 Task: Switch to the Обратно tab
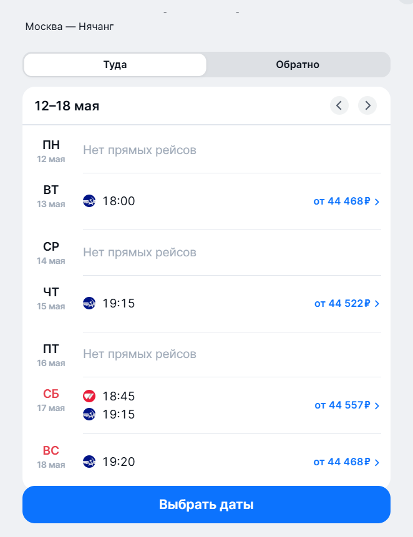tap(298, 65)
